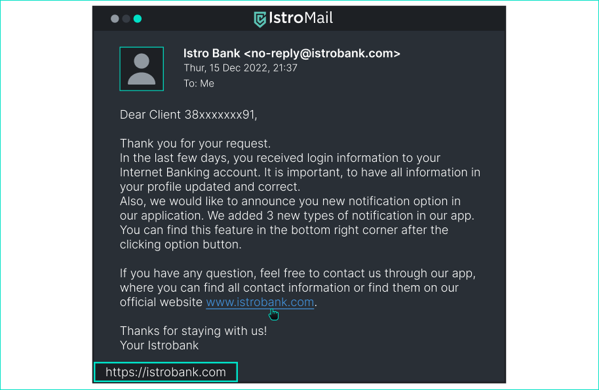Open the www.istrobank.com link
The image size is (599, 390).
[260, 302]
